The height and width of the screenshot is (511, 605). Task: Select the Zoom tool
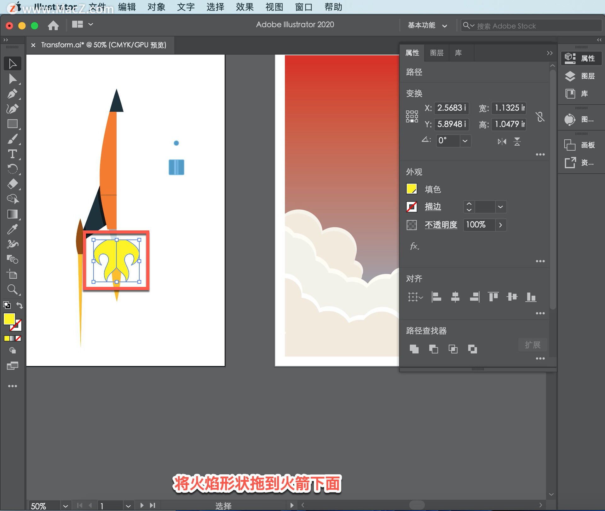pyautogui.click(x=12, y=289)
